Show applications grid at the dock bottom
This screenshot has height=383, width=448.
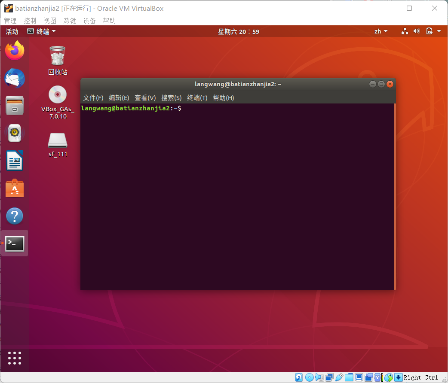15,358
